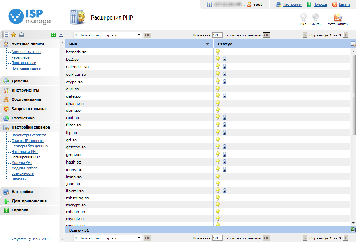
Task: Open the Домены sidebar section
Action: pos(20,81)
